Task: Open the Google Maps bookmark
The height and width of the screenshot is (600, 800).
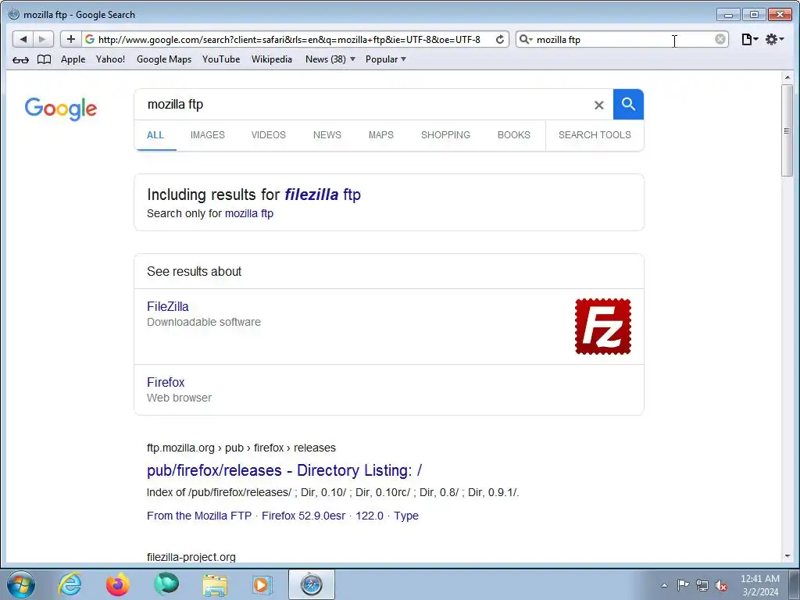Action: click(x=164, y=59)
